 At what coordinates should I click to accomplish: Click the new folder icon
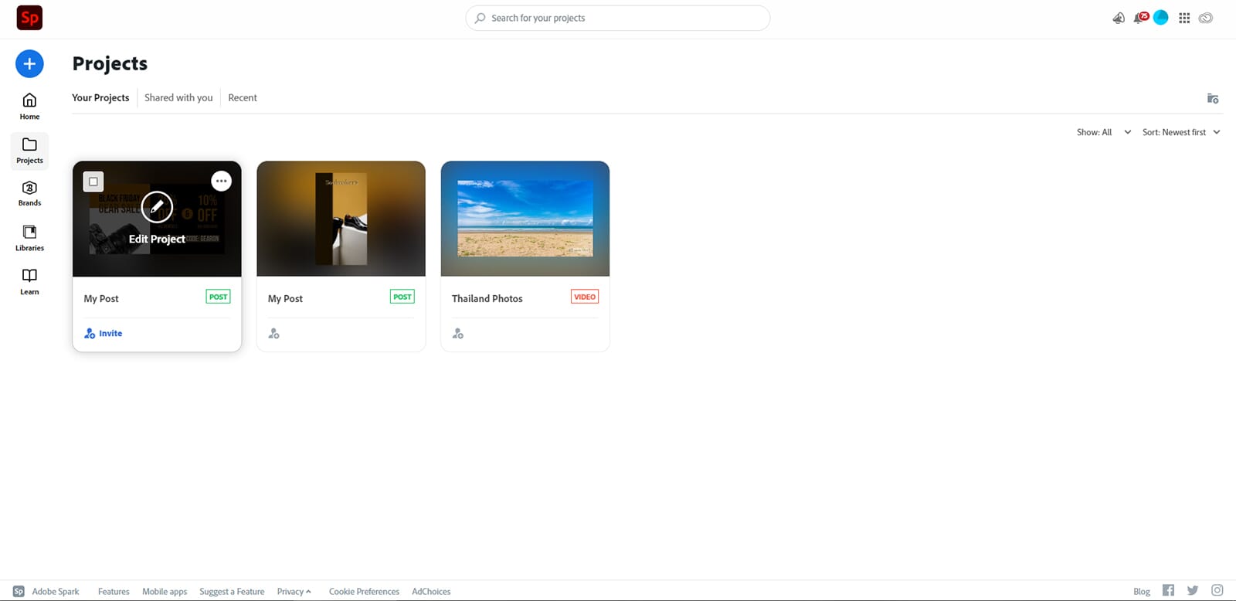coord(1213,98)
